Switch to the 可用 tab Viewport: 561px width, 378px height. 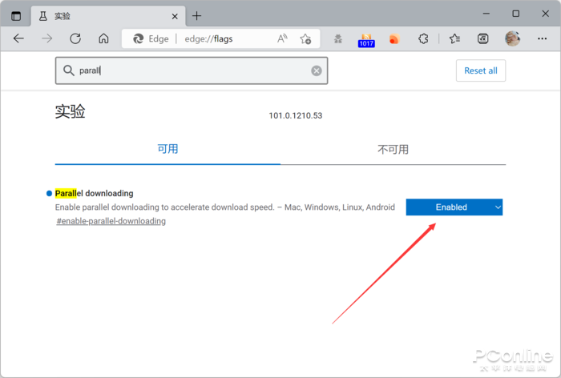[x=167, y=149]
